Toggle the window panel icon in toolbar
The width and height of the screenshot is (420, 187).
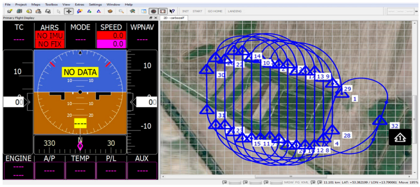coord(143,11)
